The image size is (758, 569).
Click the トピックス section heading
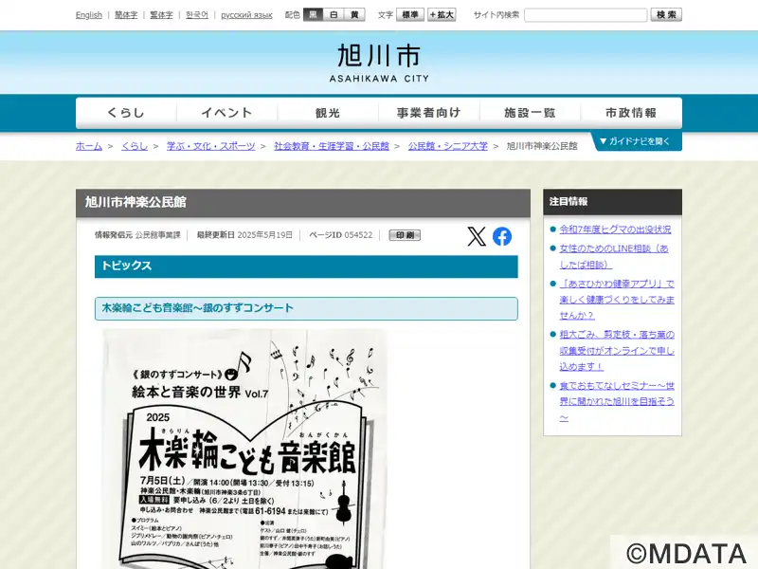point(306,266)
